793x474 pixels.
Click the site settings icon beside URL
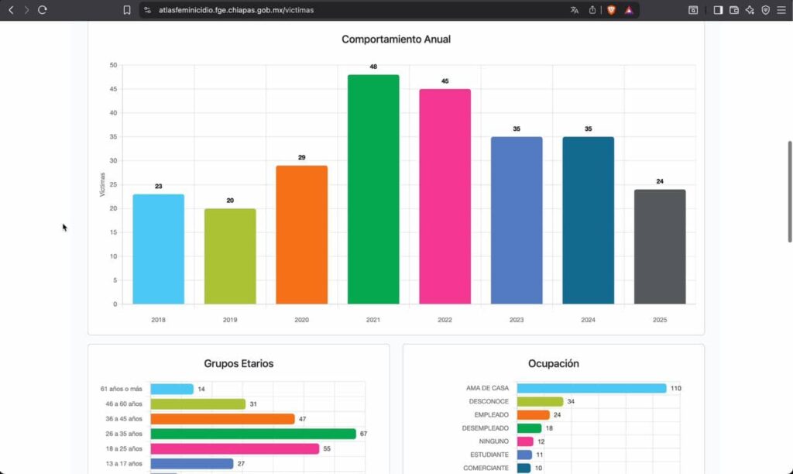click(148, 10)
